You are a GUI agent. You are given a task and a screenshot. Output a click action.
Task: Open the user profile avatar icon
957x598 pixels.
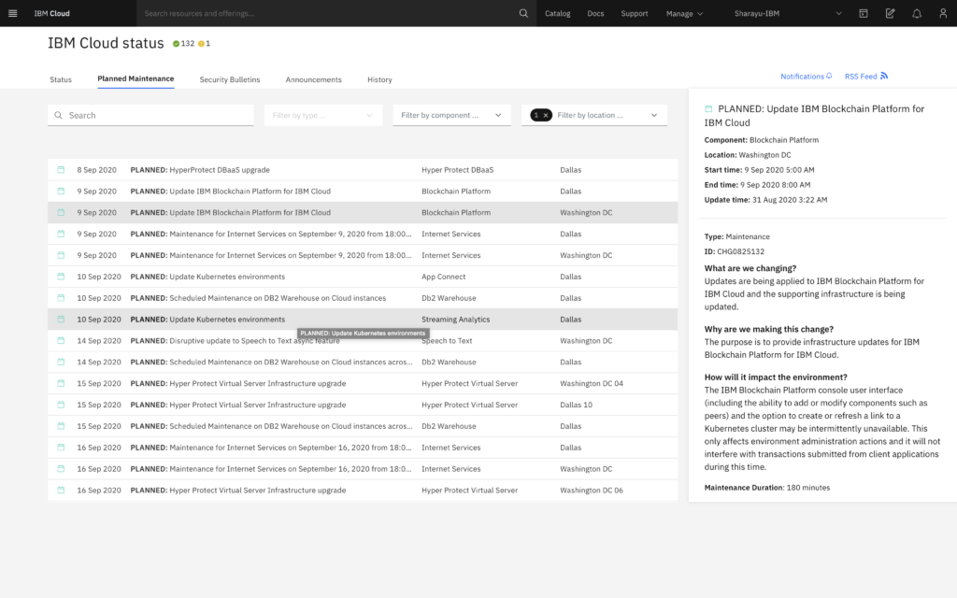click(943, 13)
